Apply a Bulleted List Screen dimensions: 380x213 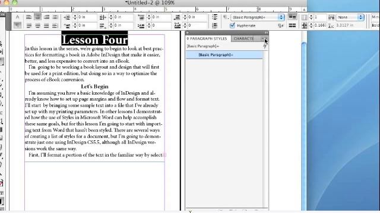pos(214,17)
